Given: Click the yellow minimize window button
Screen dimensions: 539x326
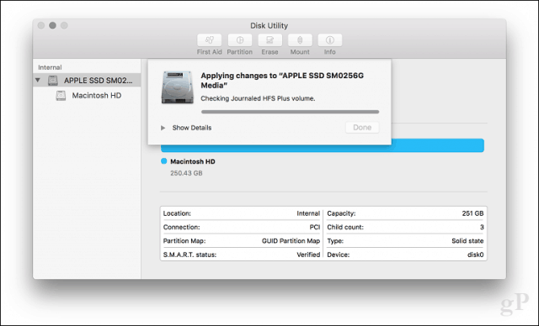Looking at the screenshot, I should pyautogui.click(x=52, y=25).
